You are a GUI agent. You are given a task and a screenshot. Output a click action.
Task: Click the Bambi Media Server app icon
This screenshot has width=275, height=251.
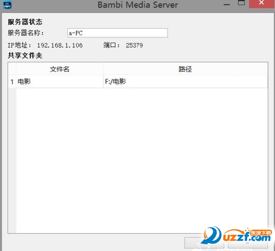[x=7, y=5]
